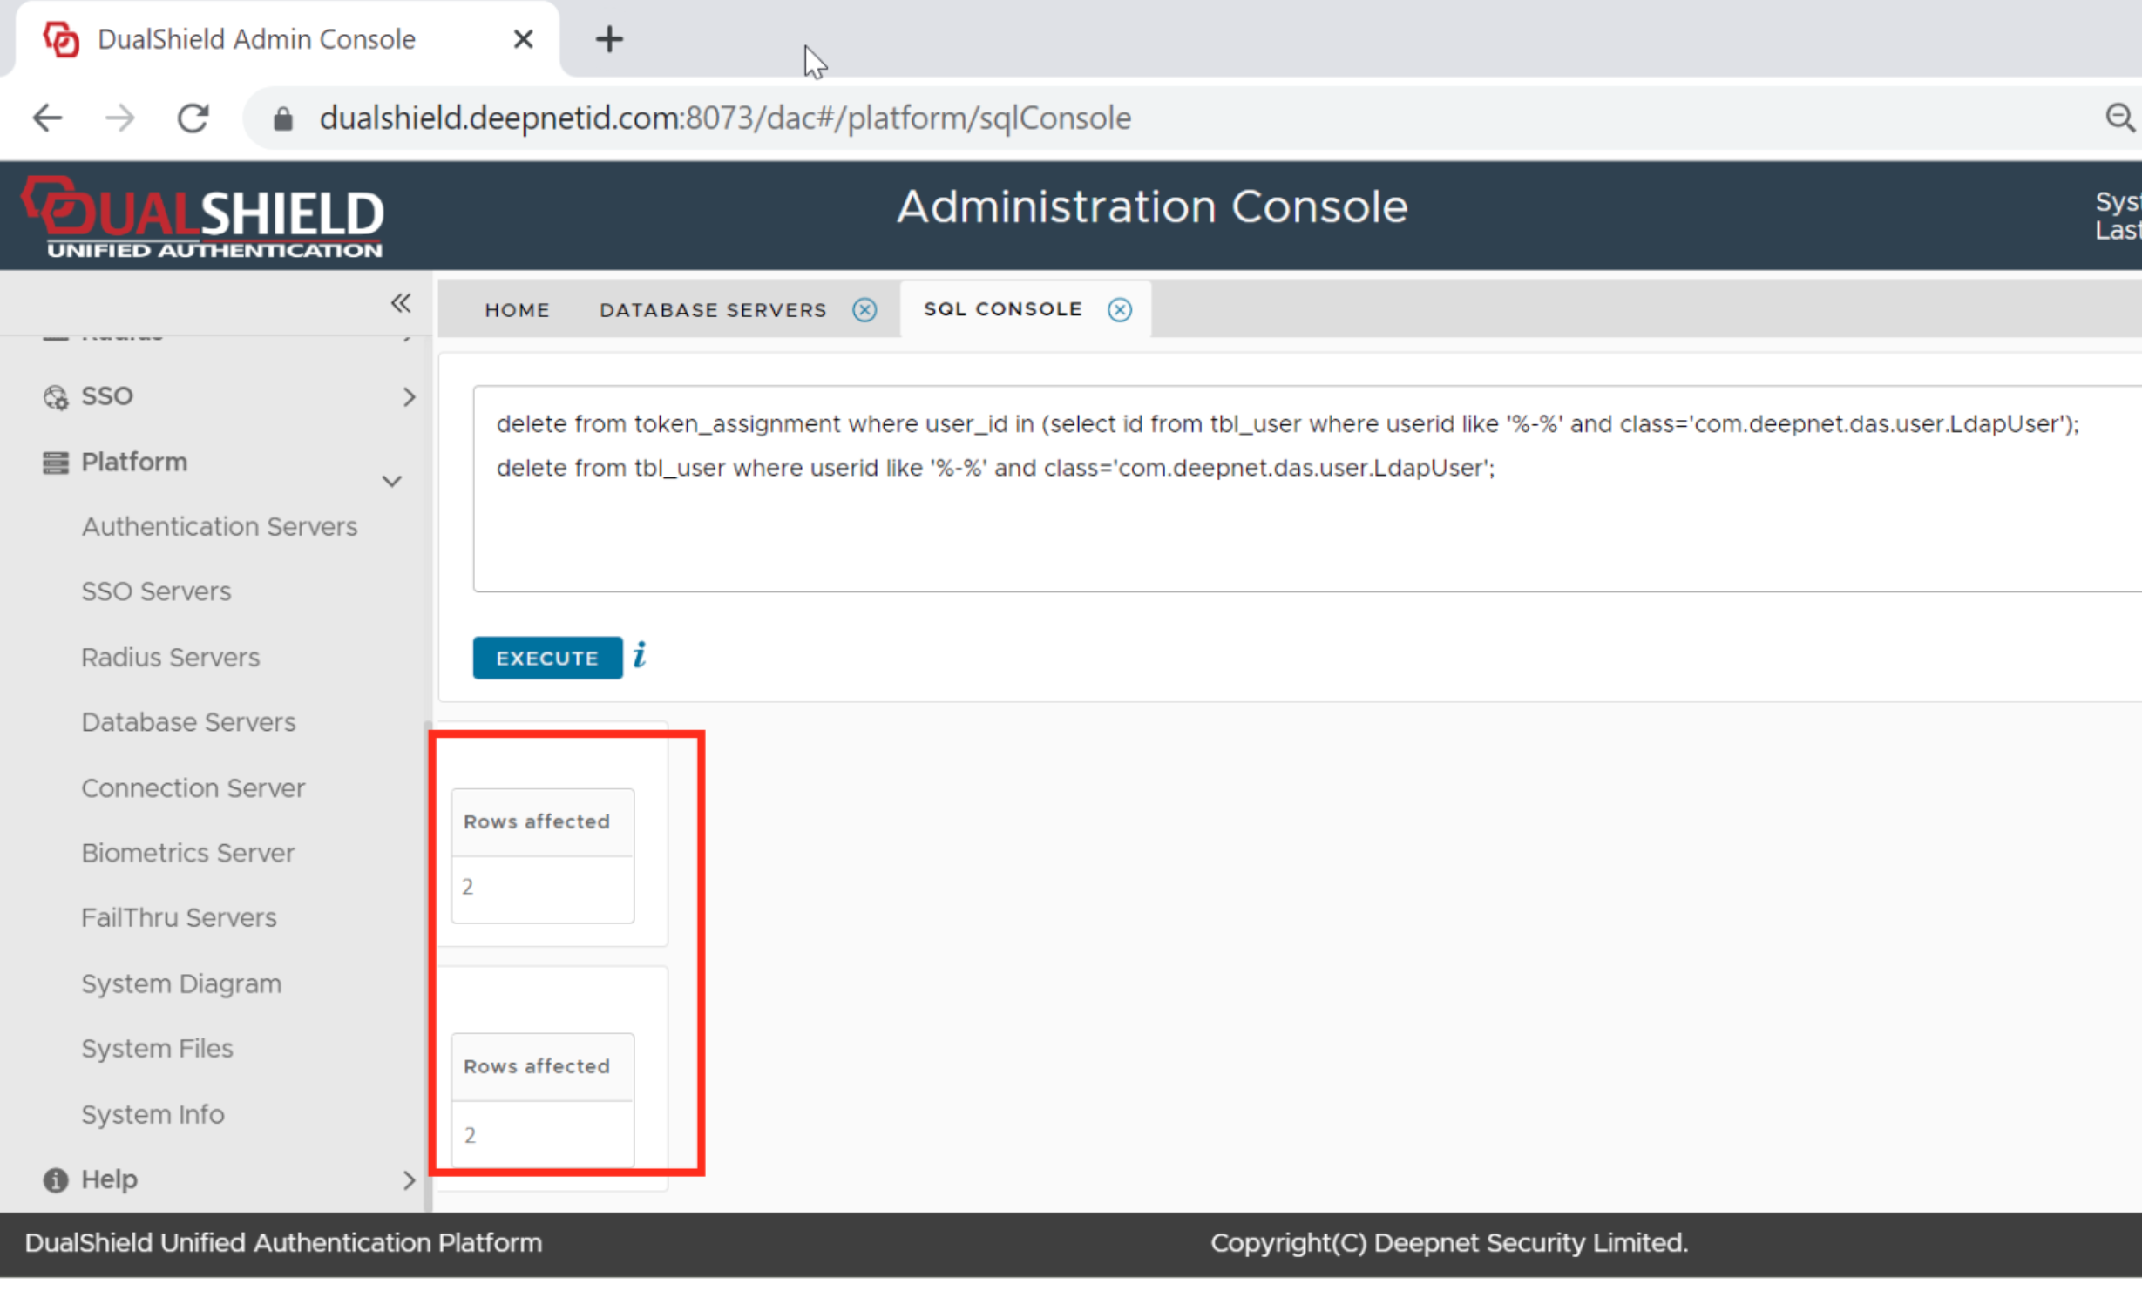Open System Diagram page
The width and height of the screenshot is (2142, 1291).
pos(181,984)
